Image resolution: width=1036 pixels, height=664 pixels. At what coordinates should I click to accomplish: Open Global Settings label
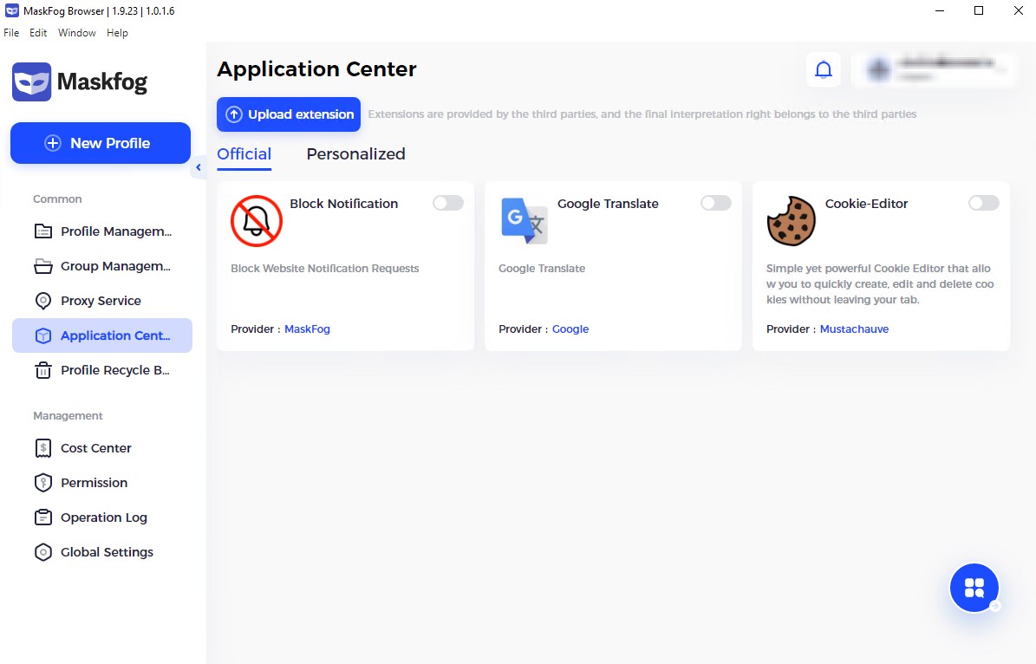107,552
